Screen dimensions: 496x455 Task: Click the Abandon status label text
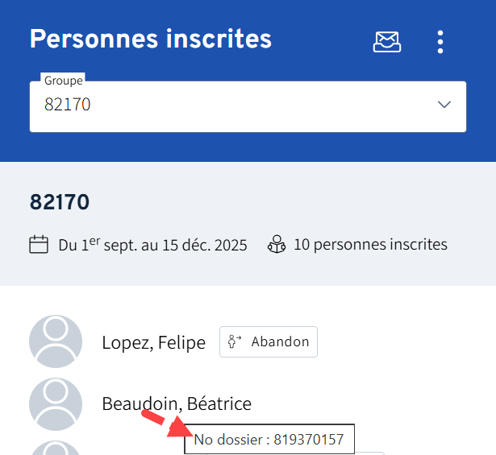tap(280, 341)
